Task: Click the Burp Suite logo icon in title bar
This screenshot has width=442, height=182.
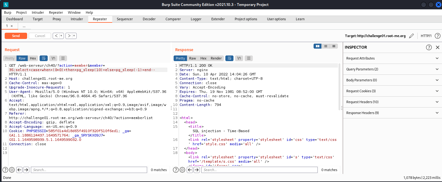Action: pyautogui.click(x=6, y=4)
